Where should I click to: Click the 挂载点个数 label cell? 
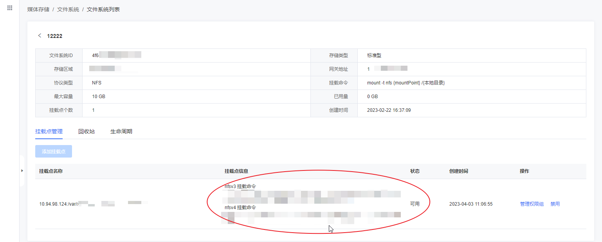59,110
